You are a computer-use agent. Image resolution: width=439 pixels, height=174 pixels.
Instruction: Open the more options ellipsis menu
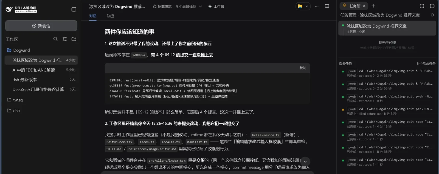pos(317,6)
